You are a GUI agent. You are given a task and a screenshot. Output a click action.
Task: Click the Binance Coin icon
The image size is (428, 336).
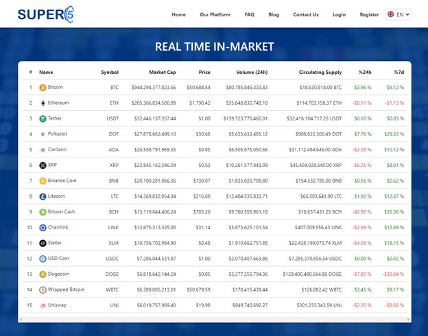pyautogui.click(x=43, y=181)
